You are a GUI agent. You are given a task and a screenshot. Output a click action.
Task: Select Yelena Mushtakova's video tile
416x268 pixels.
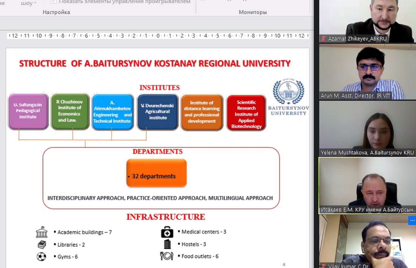pos(367,129)
